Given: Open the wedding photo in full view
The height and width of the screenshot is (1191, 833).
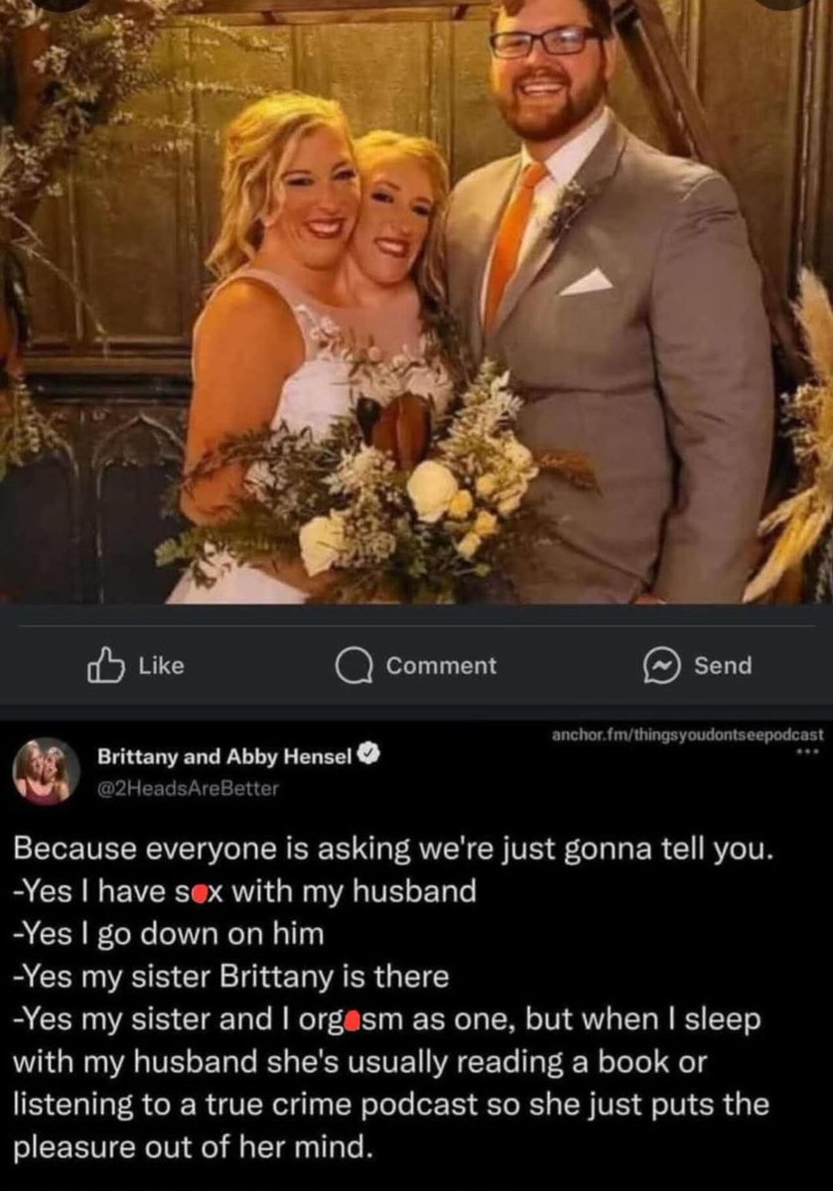Looking at the screenshot, I should point(416,302).
